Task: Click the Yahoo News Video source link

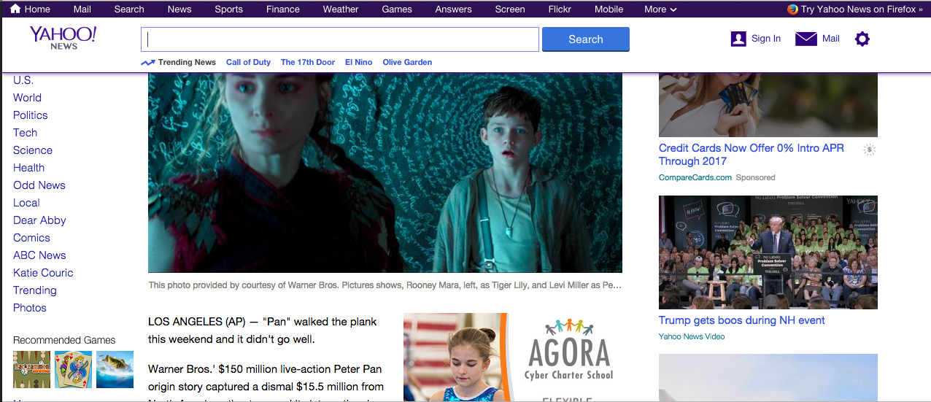Action: (x=692, y=337)
